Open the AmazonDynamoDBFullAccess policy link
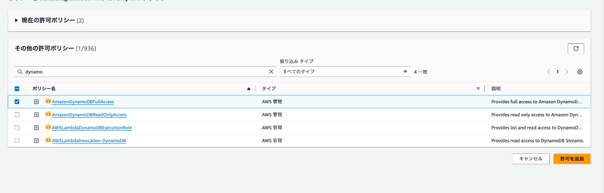This screenshot has height=193, width=604. point(83,102)
